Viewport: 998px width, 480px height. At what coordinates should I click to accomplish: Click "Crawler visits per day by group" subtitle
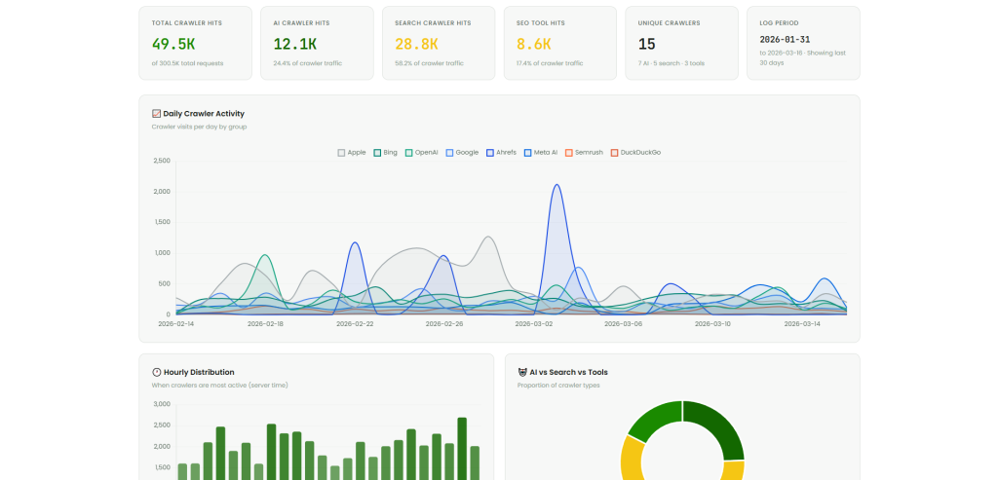pyautogui.click(x=199, y=127)
